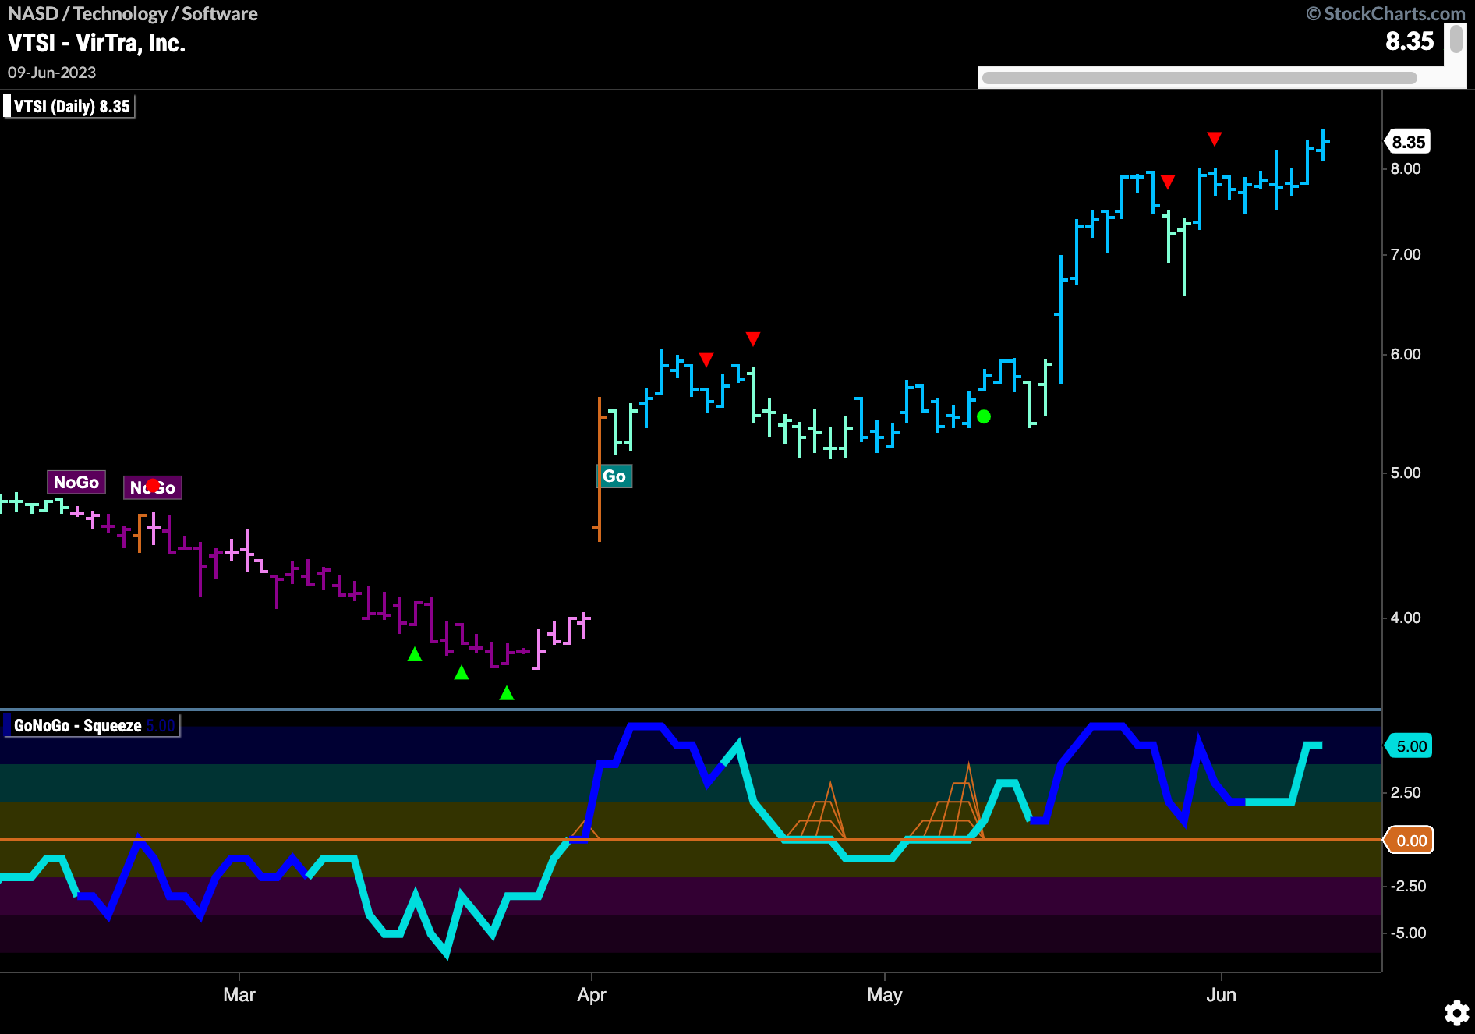Click the Mar label on time axis
The width and height of the screenshot is (1475, 1034).
point(239,995)
